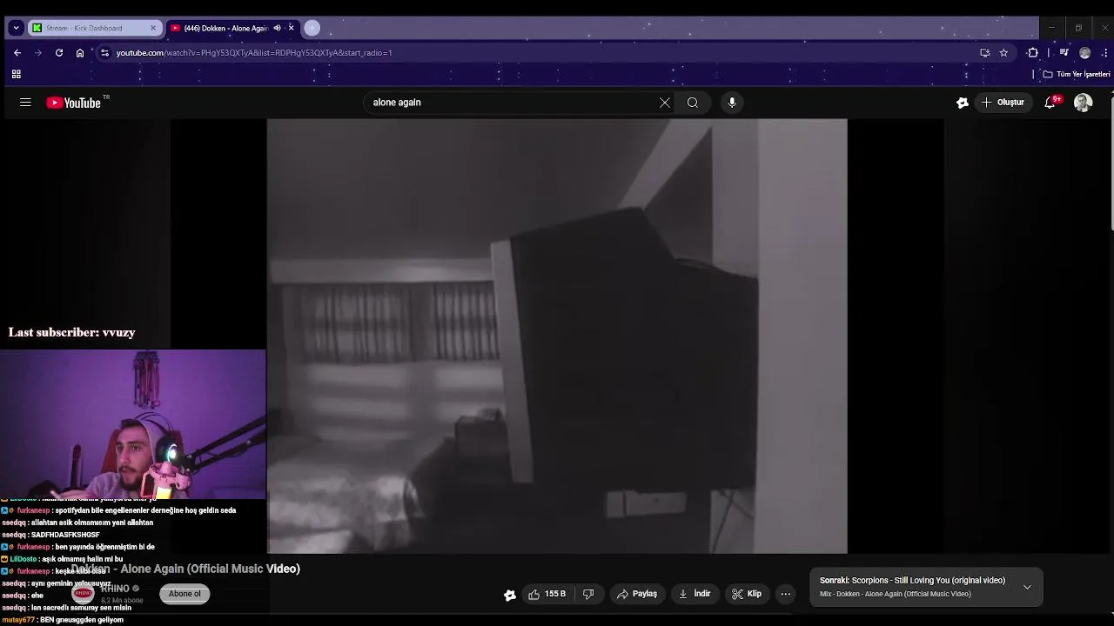View site information for youtube.com
The width and height of the screenshot is (1114, 626).
pos(104,52)
